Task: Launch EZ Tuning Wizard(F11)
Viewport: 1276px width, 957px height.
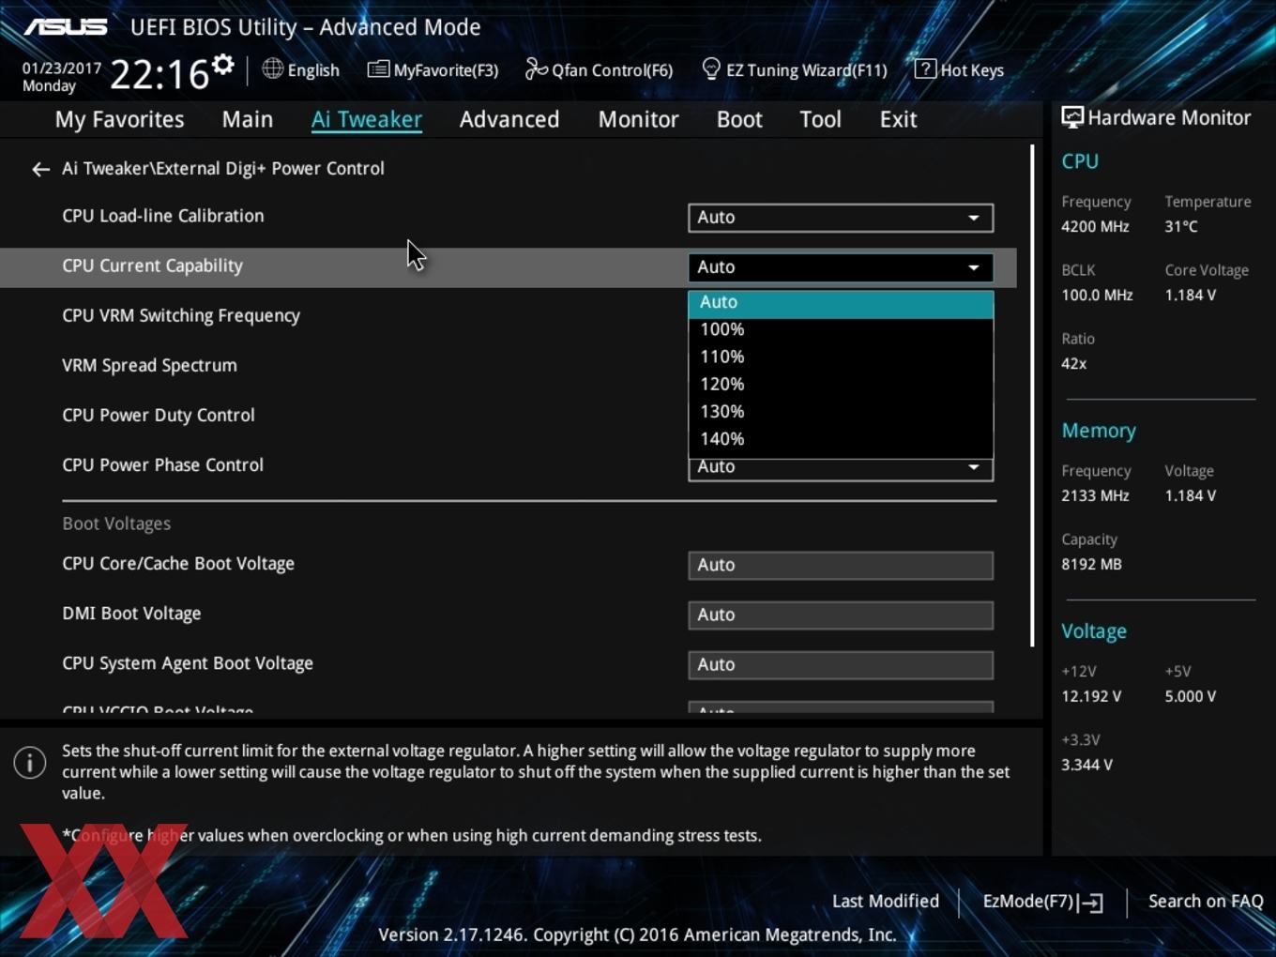Action: coord(794,69)
